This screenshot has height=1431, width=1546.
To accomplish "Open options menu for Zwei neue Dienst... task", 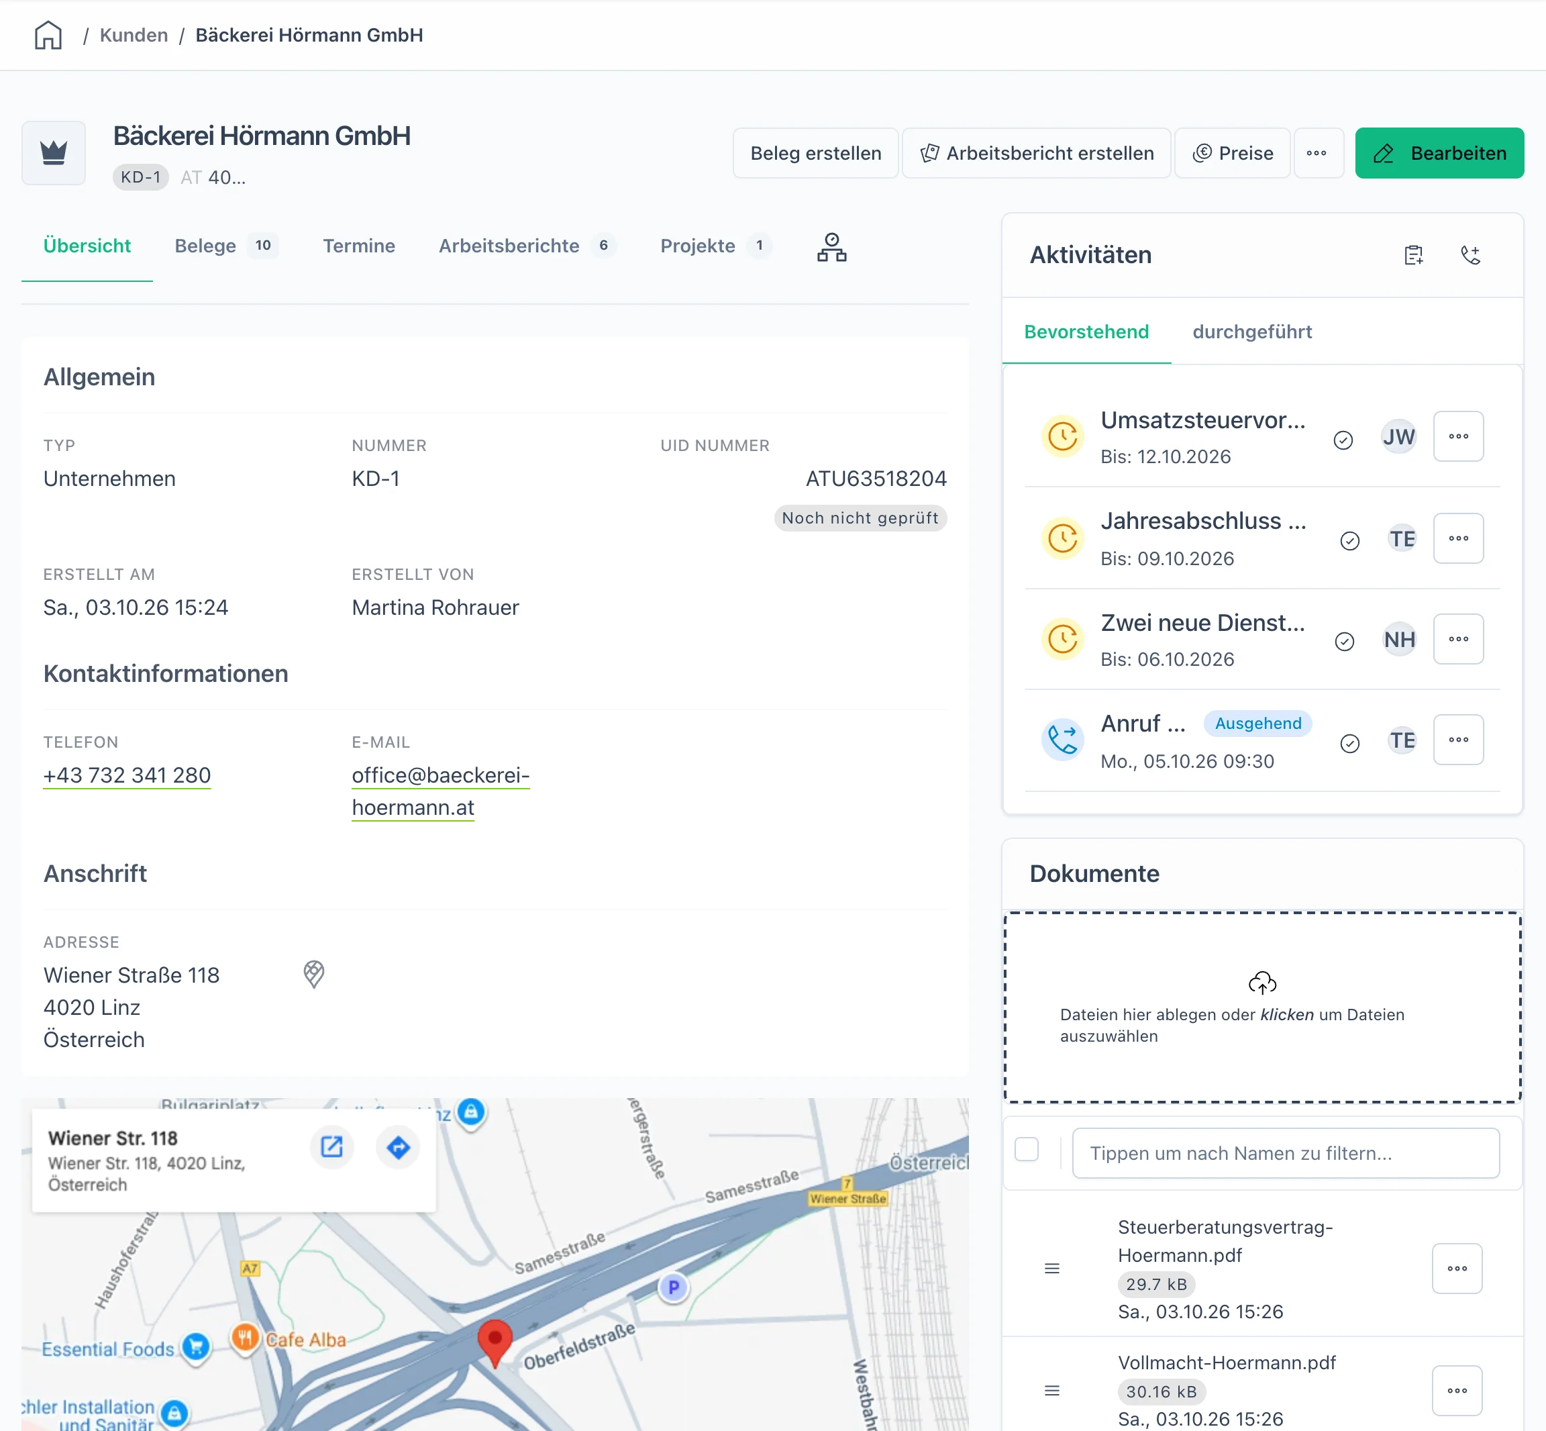I will click(1459, 639).
